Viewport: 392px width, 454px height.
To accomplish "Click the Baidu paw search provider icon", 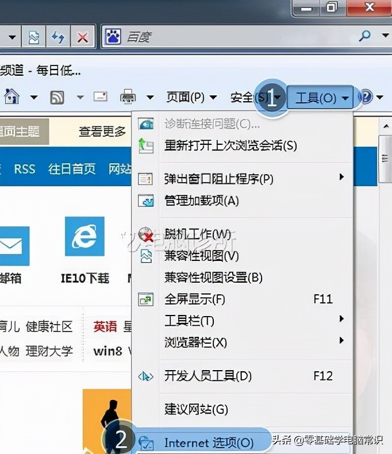I will click(113, 36).
